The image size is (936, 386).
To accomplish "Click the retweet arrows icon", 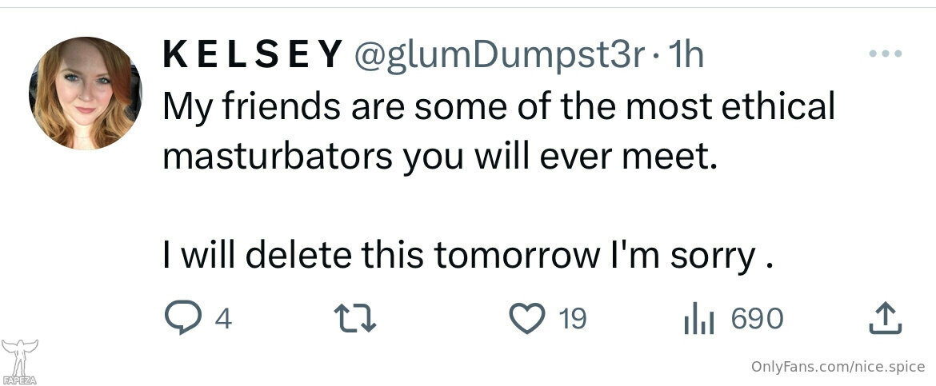I will (x=355, y=318).
